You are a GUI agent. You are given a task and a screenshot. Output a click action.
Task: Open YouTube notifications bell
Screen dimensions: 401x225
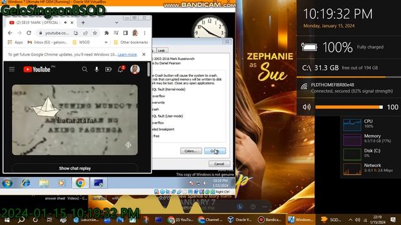tap(120, 69)
